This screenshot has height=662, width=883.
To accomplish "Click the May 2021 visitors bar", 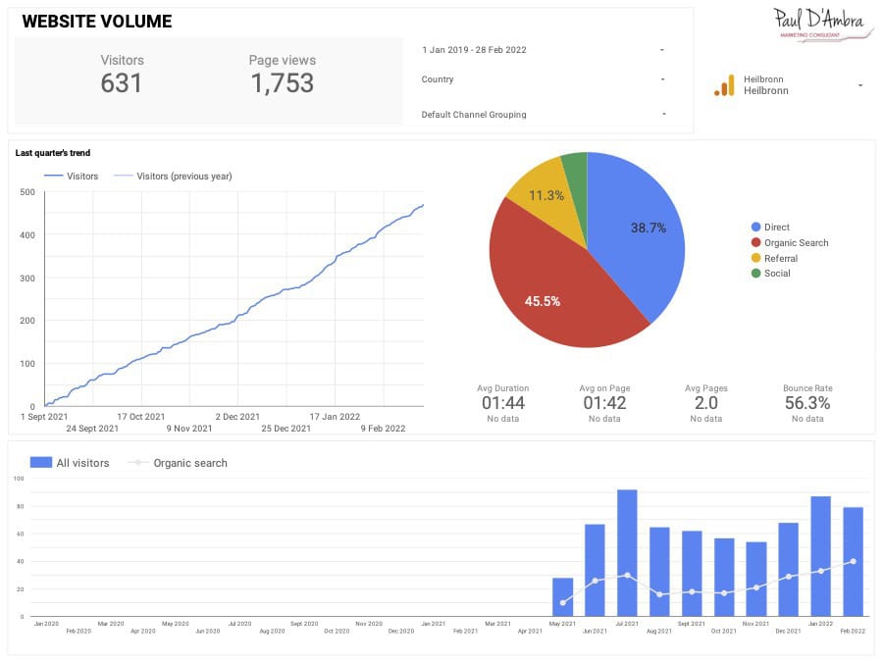I will pos(562,597).
